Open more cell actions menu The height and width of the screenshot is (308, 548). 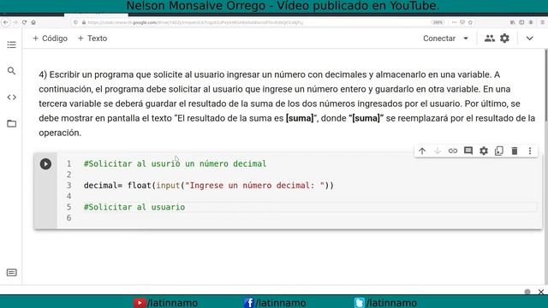click(x=530, y=151)
